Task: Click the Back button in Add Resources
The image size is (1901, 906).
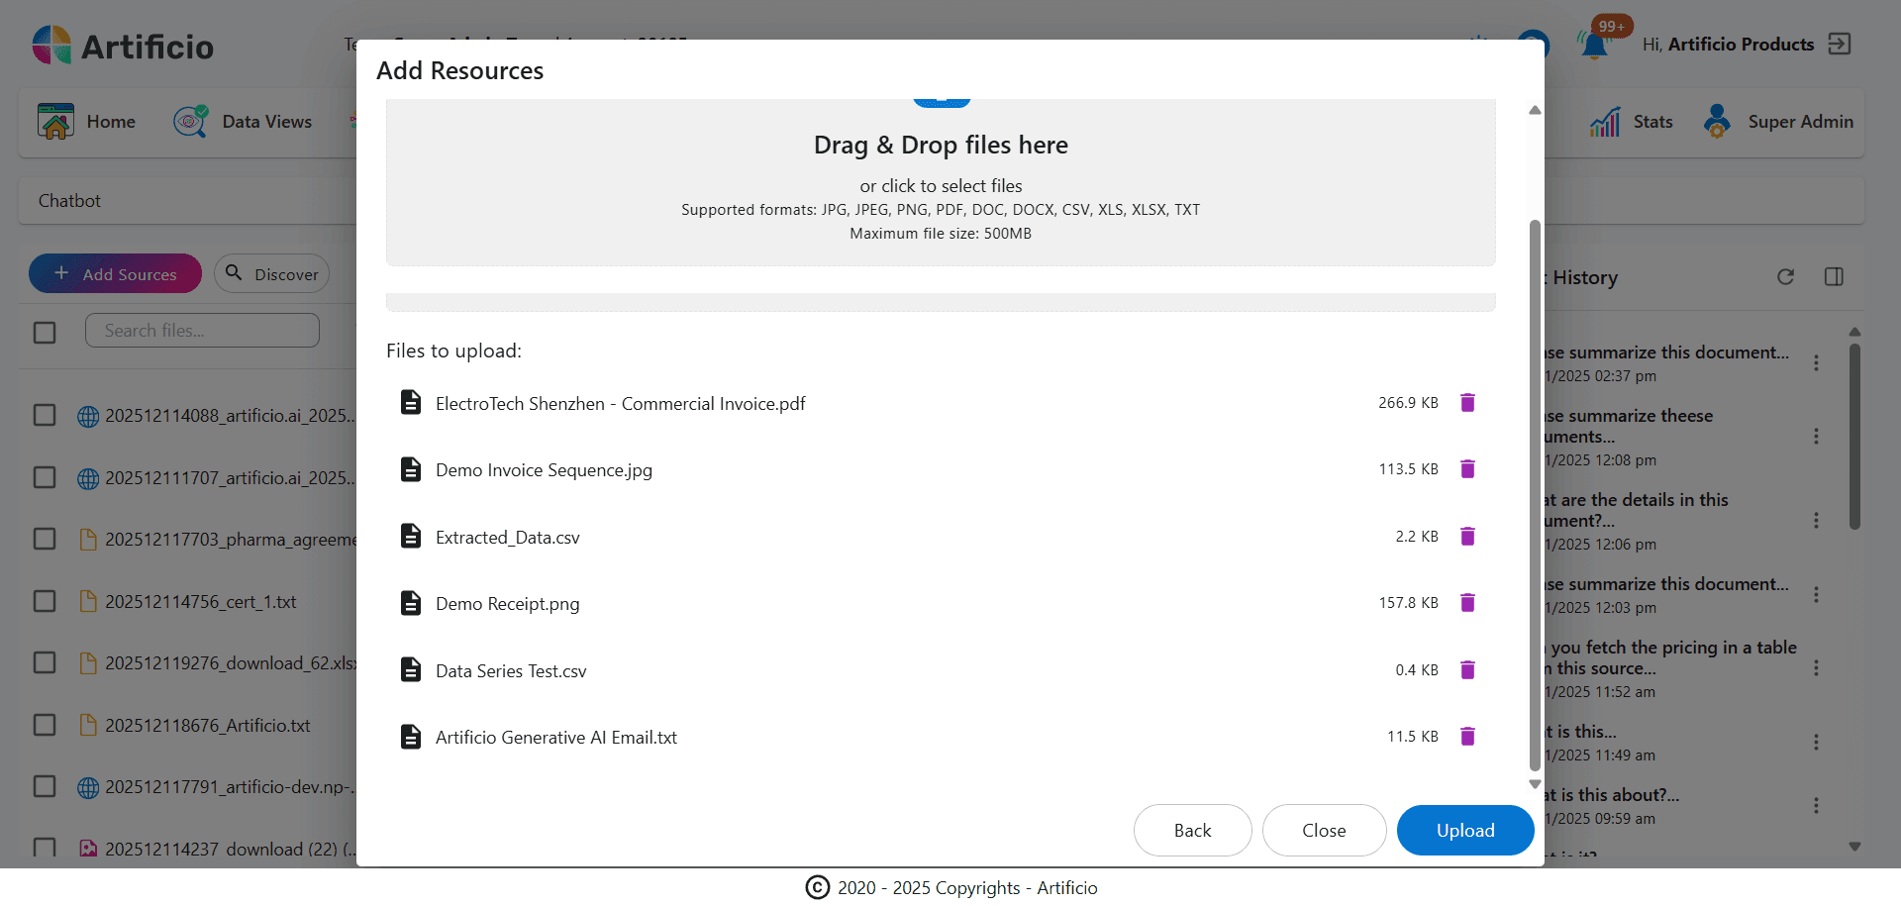Action: 1192,830
